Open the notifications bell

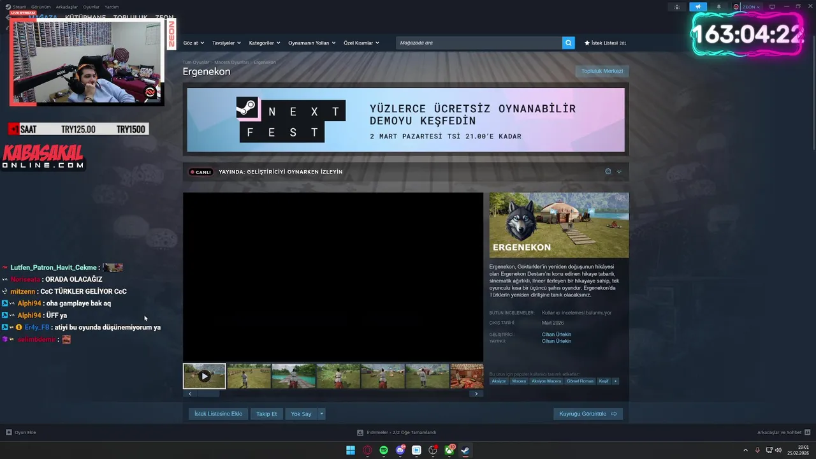(x=719, y=7)
